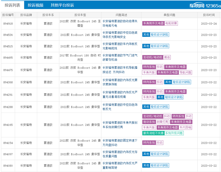Select complaint number 894495
Screen dimensions: 221x172
coord(8,58)
